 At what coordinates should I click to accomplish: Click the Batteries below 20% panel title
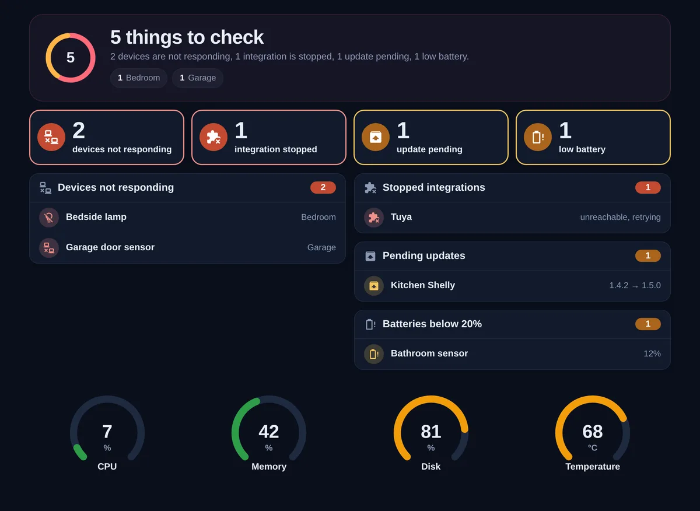432,324
